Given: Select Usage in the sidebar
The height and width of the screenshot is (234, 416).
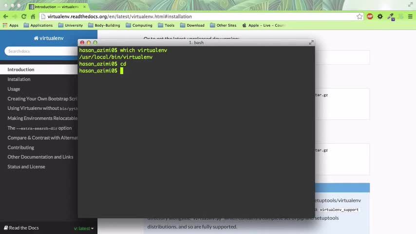Looking at the screenshot, I should pos(14,89).
